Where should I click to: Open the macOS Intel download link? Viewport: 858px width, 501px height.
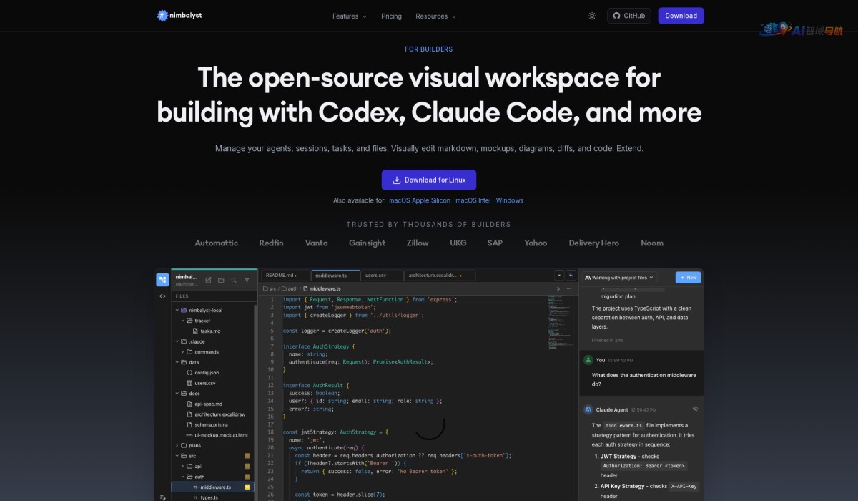pyautogui.click(x=473, y=200)
